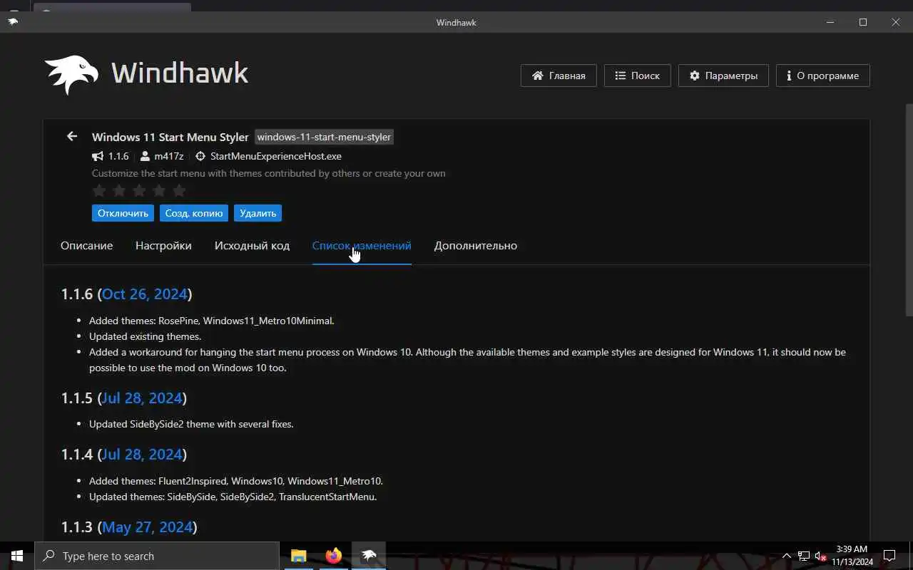Click the Windows 11 Start Menu Styler title

pyautogui.click(x=170, y=137)
